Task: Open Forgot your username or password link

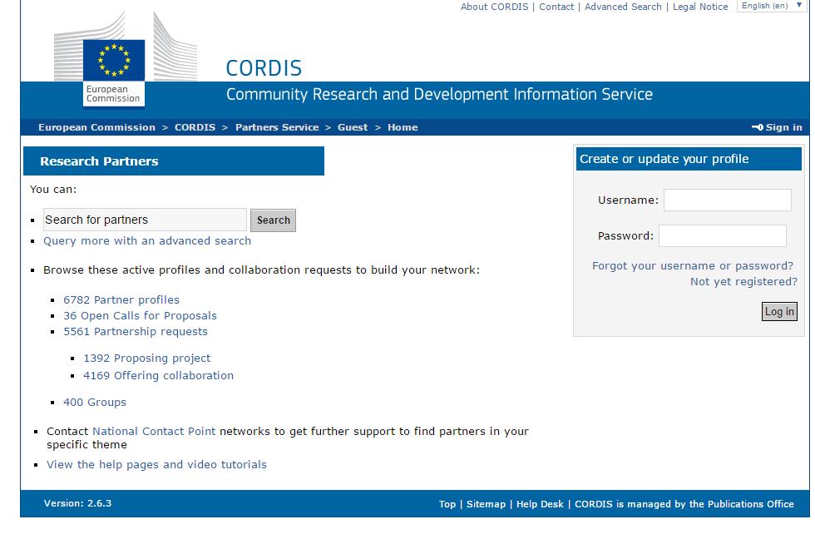Action: tap(692, 265)
